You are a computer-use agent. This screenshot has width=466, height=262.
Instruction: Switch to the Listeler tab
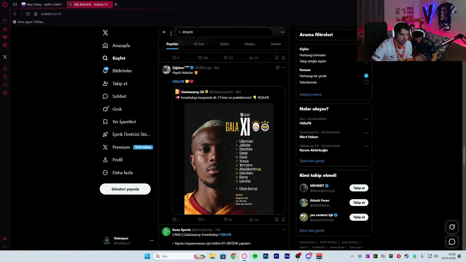(x=276, y=44)
